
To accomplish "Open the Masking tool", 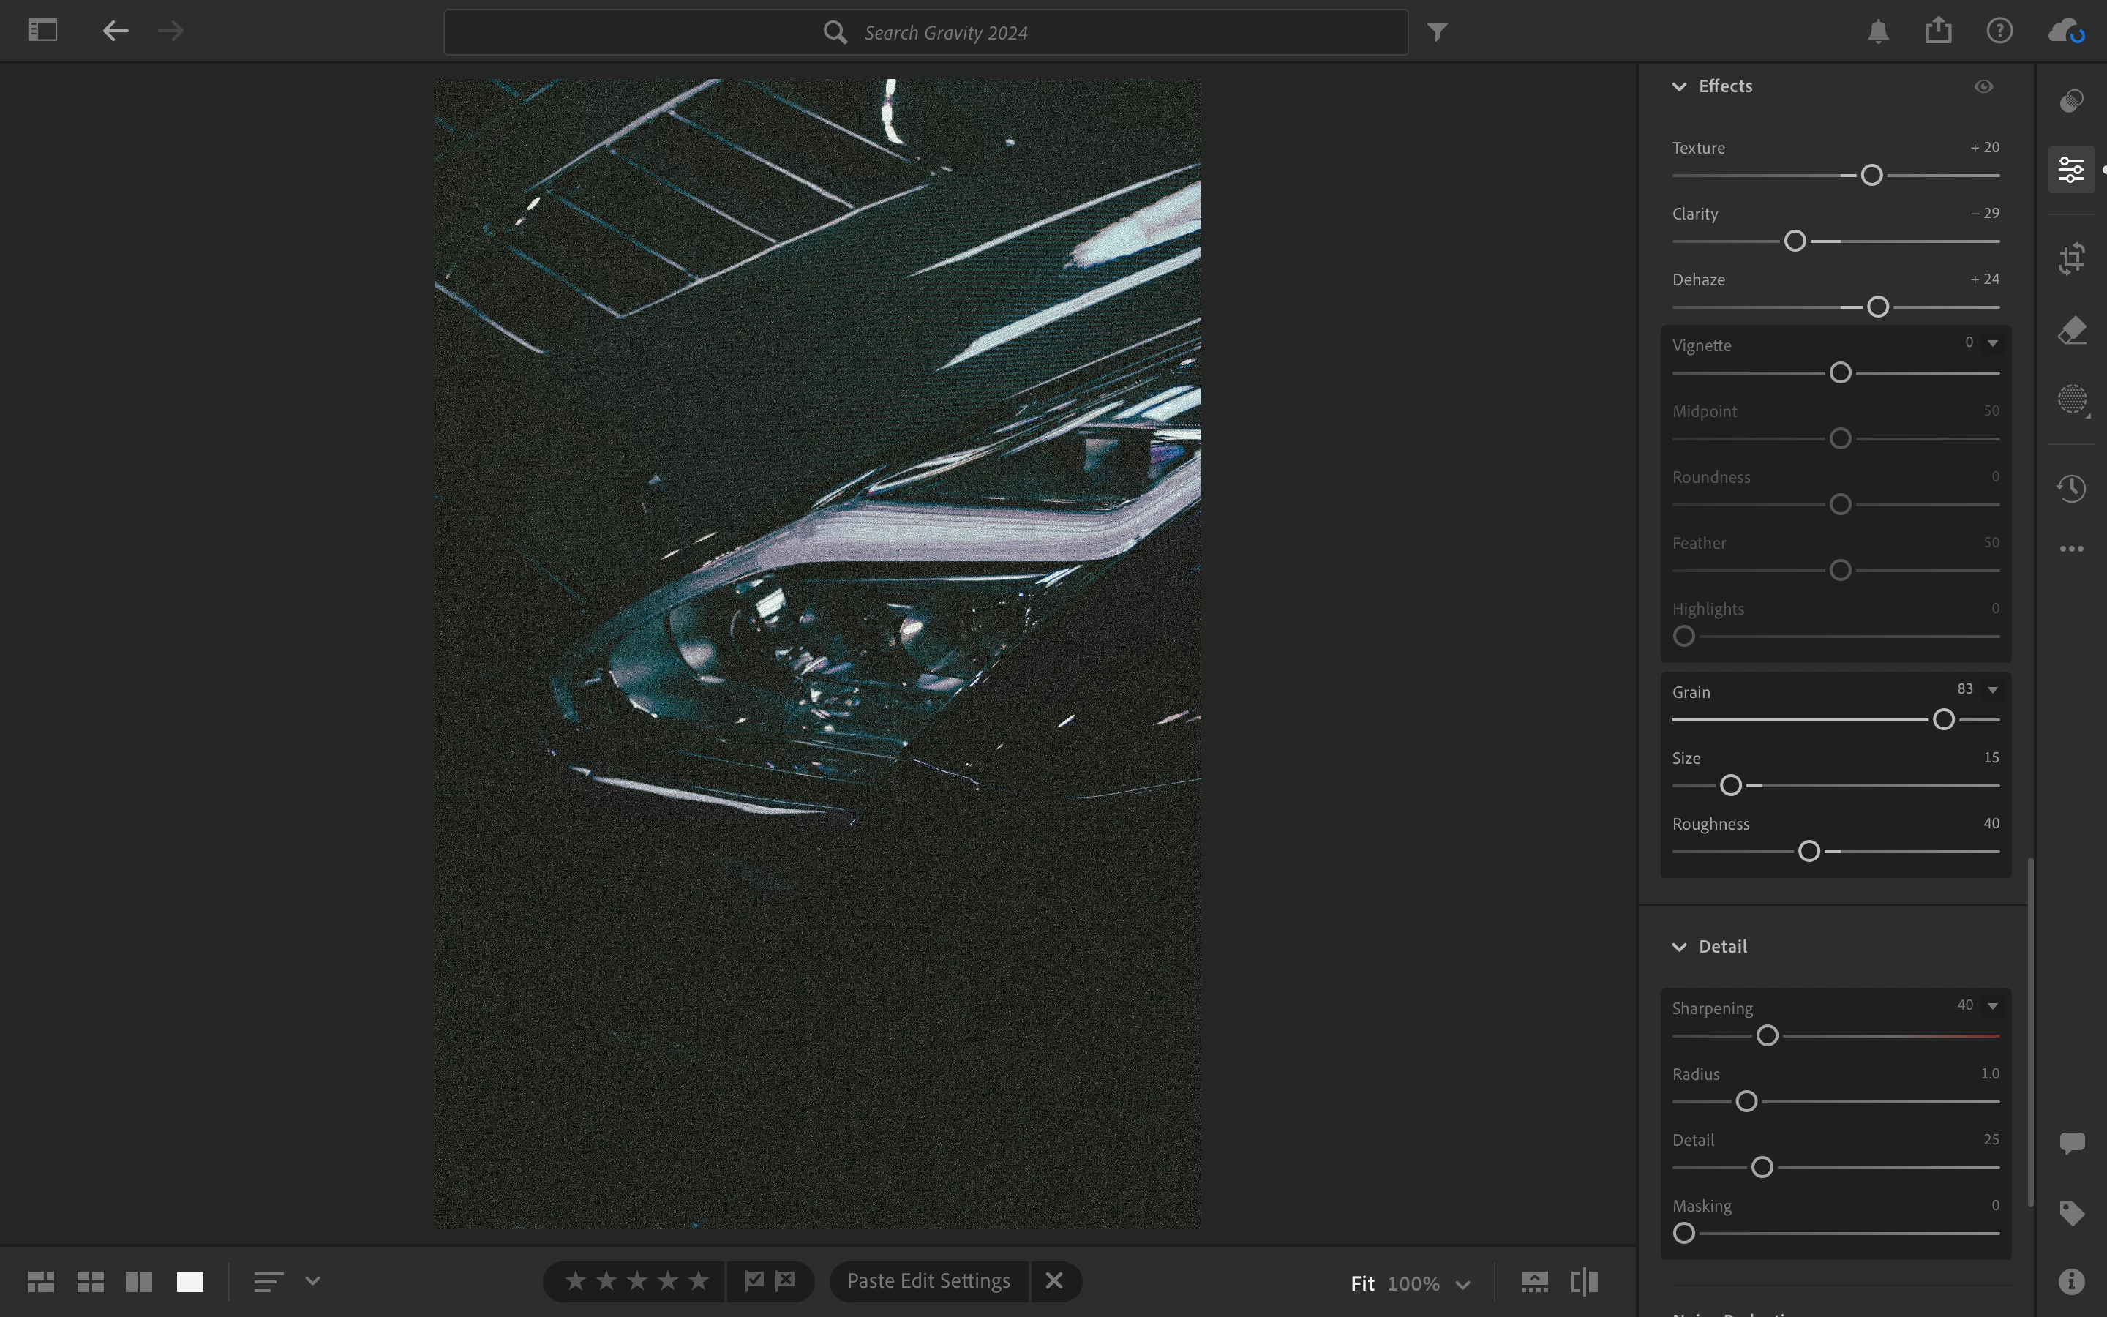I will tap(2072, 399).
